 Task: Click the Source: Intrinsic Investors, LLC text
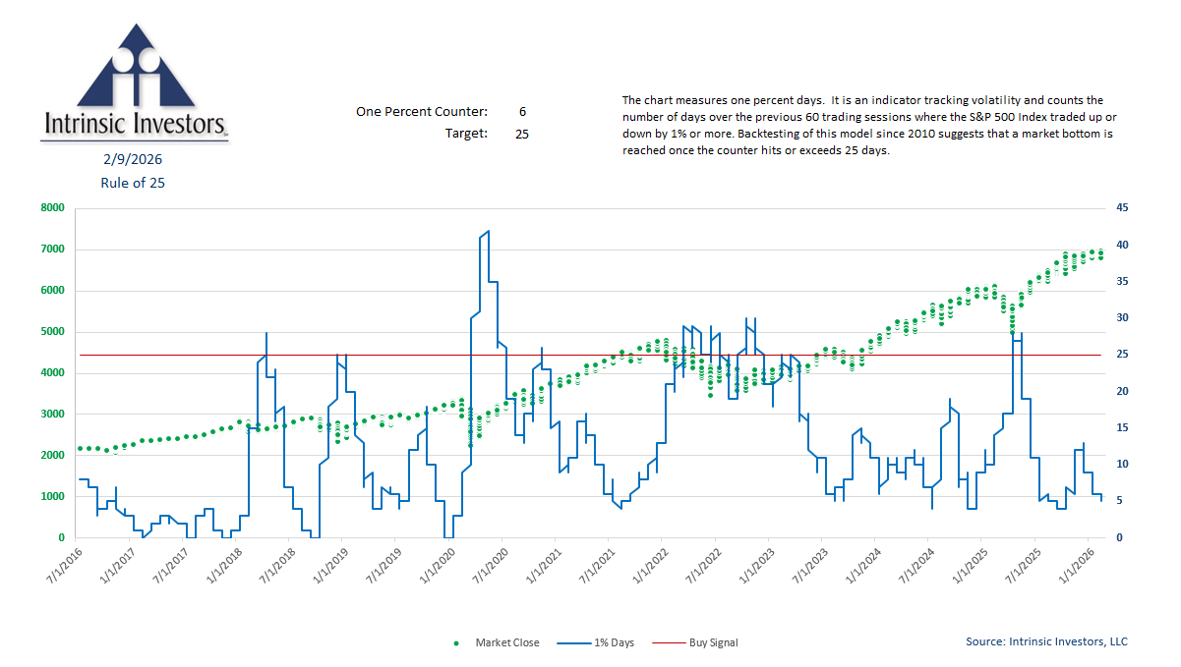tap(1046, 641)
